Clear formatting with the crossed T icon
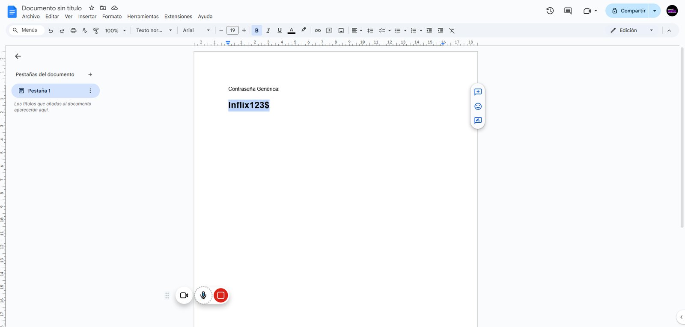Viewport: 685px width, 327px height. [x=452, y=30]
